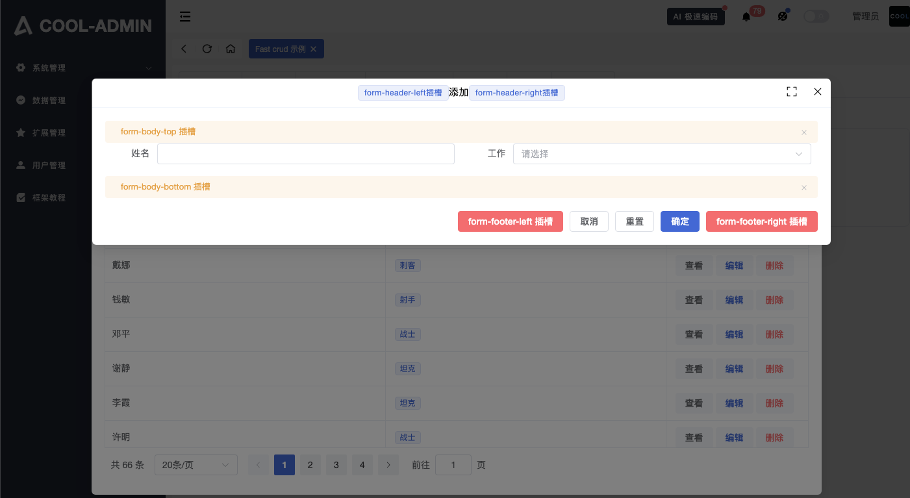
Task: Click the back arrow icon
Action: (184, 49)
